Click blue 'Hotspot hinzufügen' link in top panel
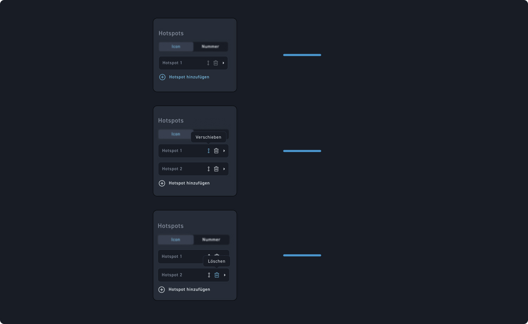 click(189, 77)
